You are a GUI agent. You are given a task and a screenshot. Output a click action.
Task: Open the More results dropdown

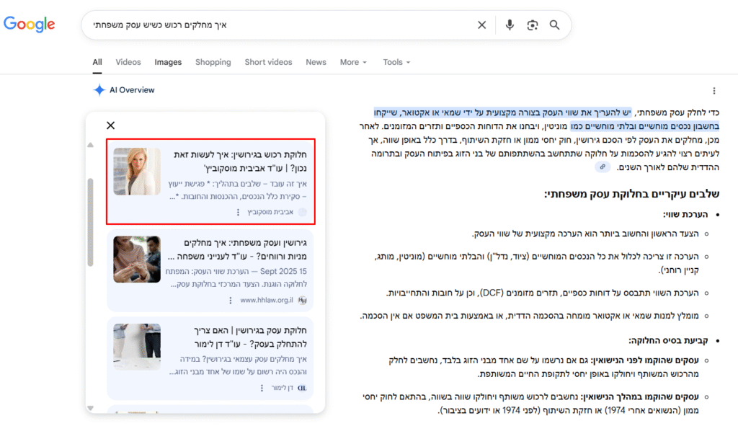(x=353, y=62)
